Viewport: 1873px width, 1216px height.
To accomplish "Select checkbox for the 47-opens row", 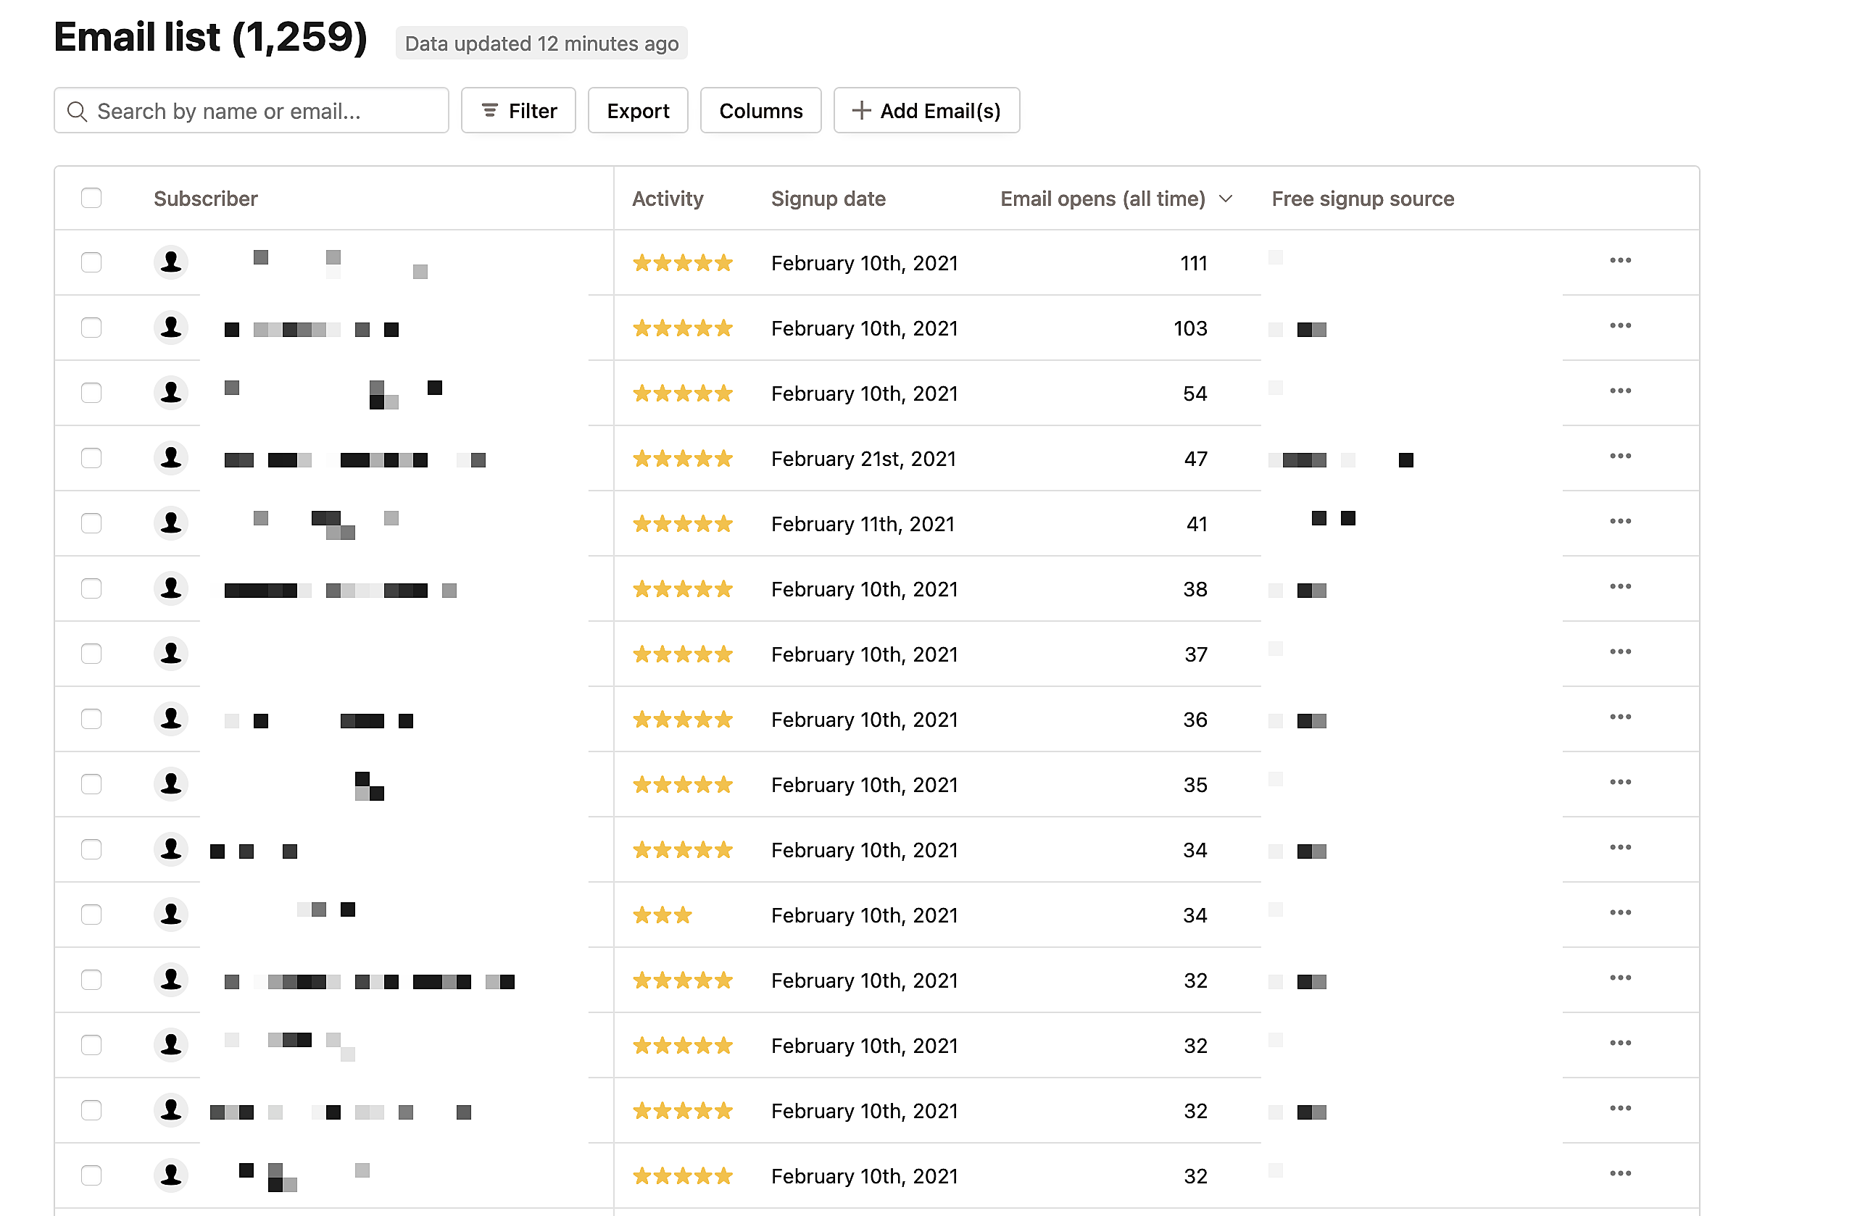I will click(91, 459).
